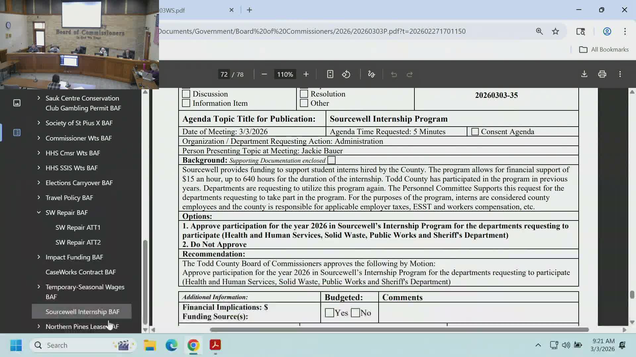Viewport: 636px width, 357px height.
Task: Click the horizontal scrollbar of the document
Action: [x=399, y=330]
